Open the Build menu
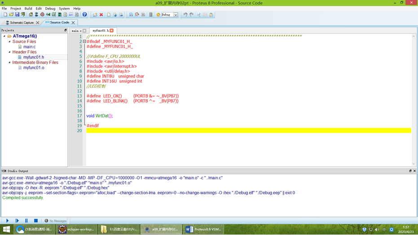This screenshot has height=235, width=418. (28, 9)
